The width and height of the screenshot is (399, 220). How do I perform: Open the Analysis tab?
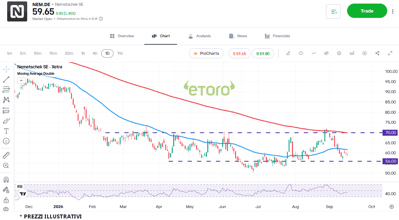click(200, 36)
